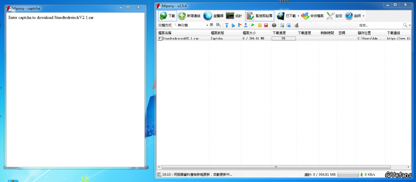
Task: Close the Mipony - captcha window
Action: [138, 7]
